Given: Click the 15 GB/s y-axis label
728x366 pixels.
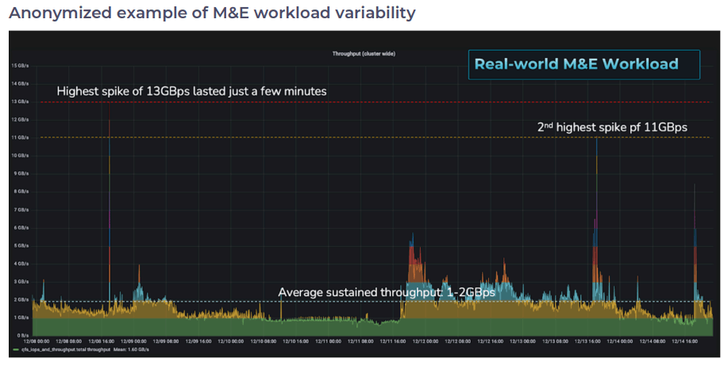Looking at the screenshot, I should (21, 65).
